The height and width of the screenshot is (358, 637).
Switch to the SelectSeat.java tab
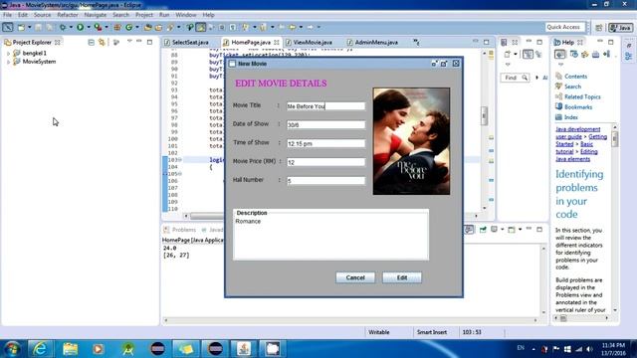[190, 42]
